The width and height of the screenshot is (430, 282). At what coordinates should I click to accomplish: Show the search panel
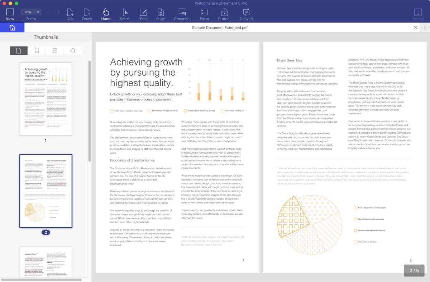[x=73, y=51]
